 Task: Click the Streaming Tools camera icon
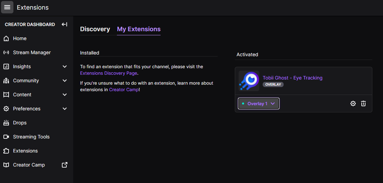tap(6, 137)
